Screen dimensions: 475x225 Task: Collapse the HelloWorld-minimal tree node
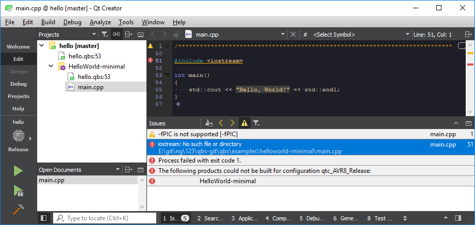tap(51, 67)
